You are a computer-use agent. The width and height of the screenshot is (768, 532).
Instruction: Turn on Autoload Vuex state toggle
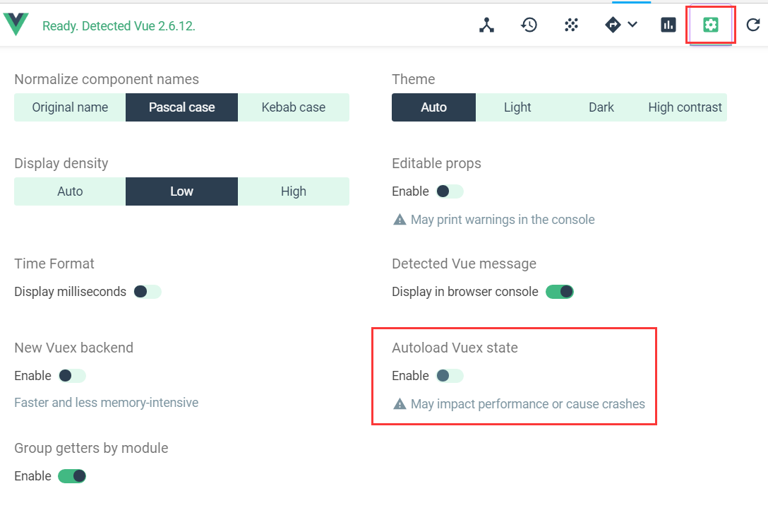(x=450, y=376)
